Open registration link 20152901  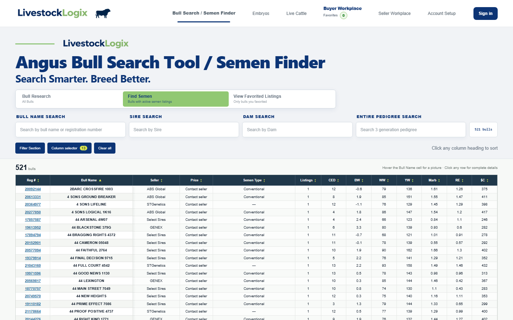[x=33, y=243]
